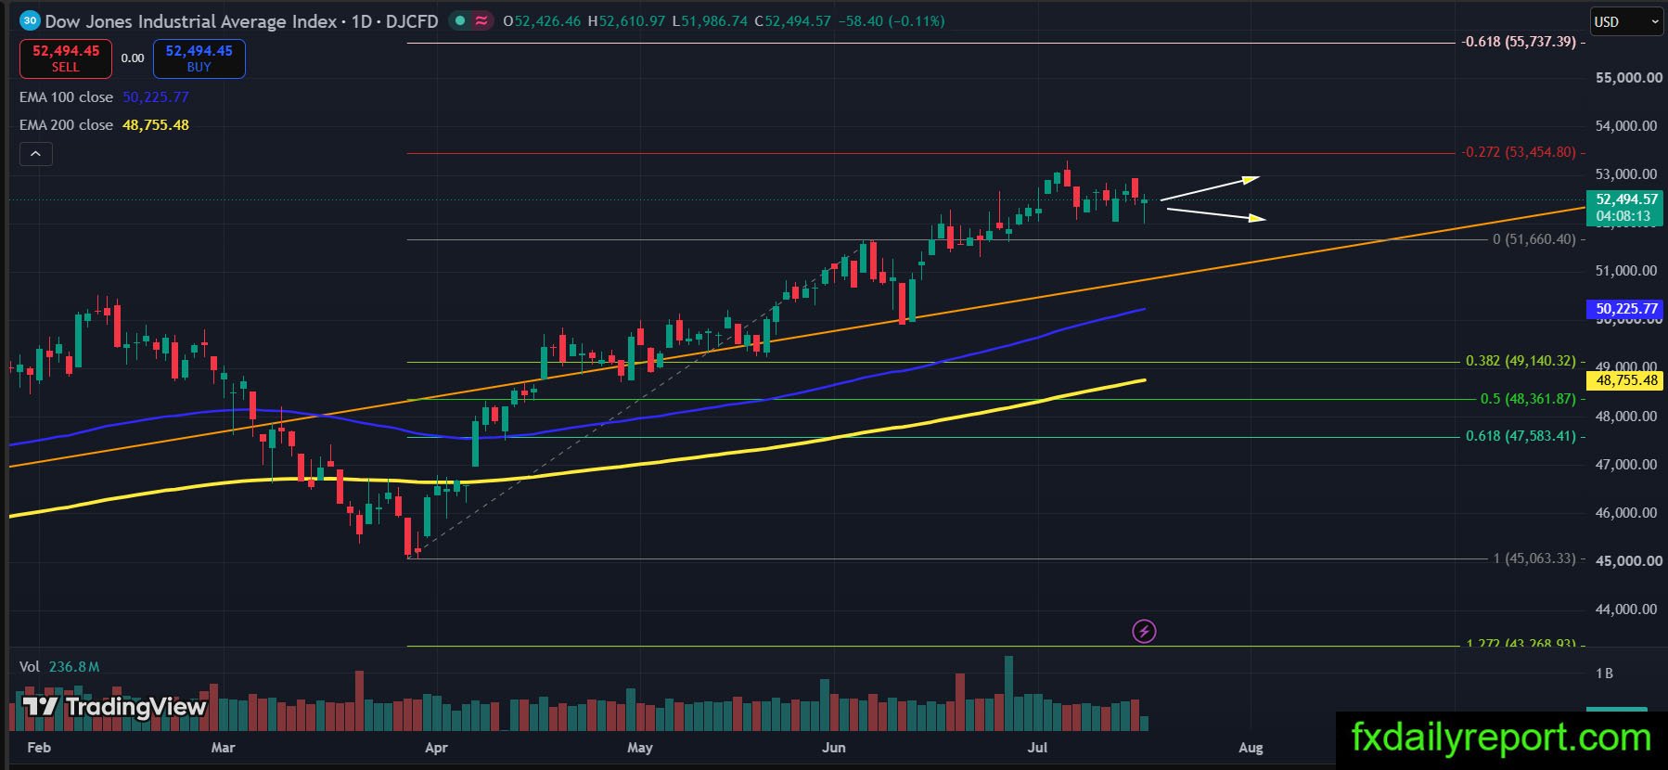1668x770 pixels.
Task: Click the Mar label on the time axis
Action: 223,748
